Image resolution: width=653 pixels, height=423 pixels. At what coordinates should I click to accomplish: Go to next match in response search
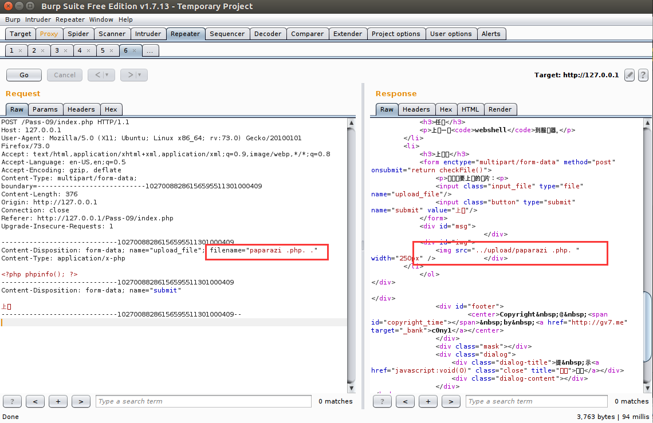(x=451, y=401)
